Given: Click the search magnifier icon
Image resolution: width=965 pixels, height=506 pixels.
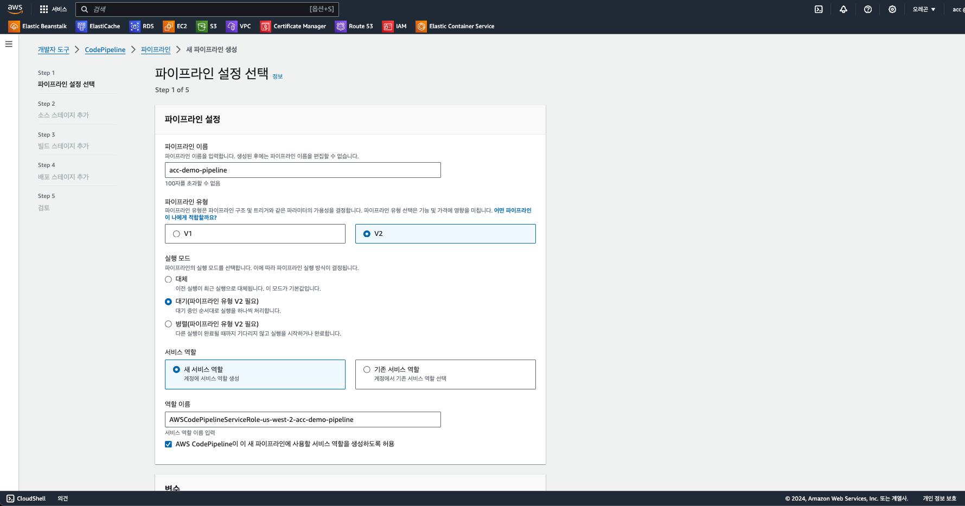Looking at the screenshot, I should click(85, 9).
